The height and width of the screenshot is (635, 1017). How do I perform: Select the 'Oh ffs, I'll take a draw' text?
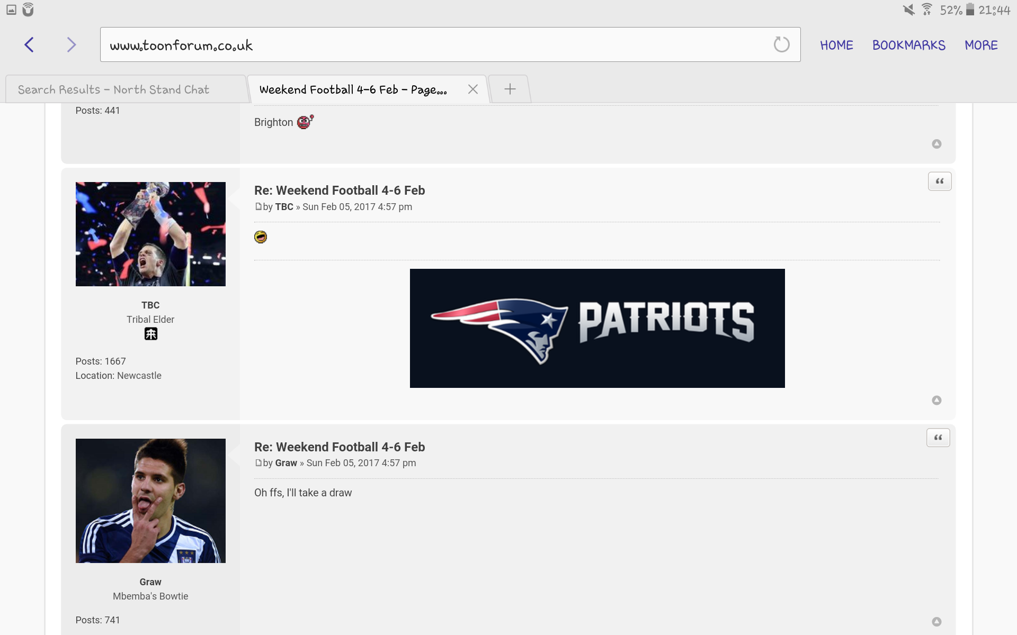(x=303, y=493)
